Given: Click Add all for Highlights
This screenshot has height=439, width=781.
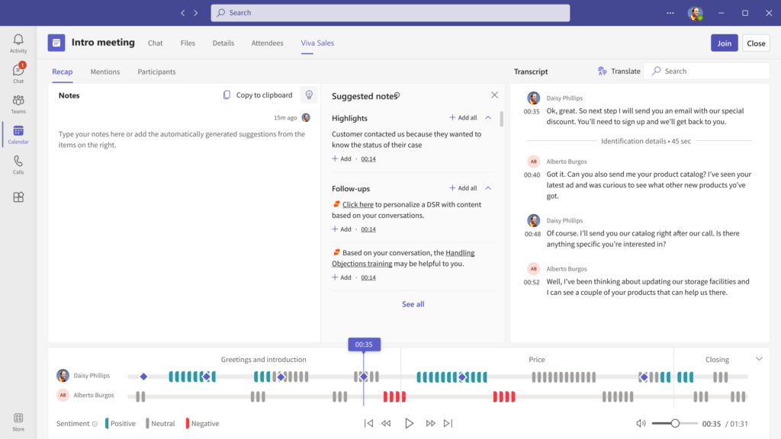Looking at the screenshot, I should point(463,117).
